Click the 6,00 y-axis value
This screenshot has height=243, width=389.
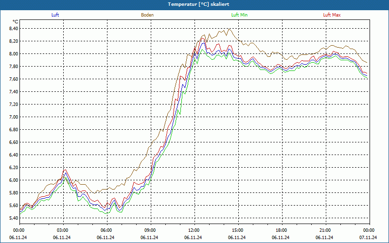(14, 180)
